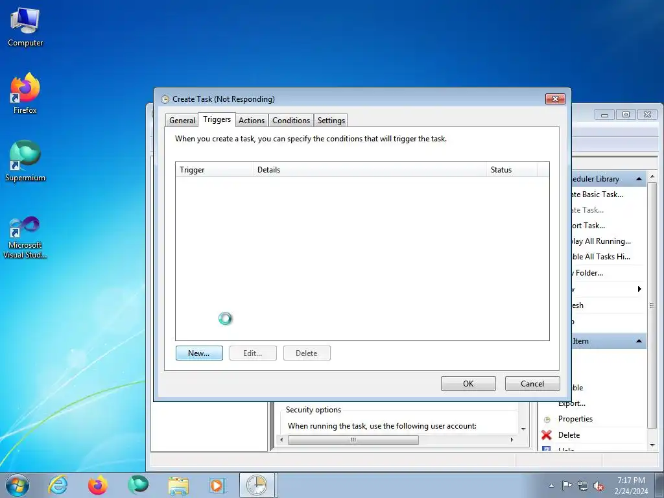
Task: Click the horizontal scrollbar thumb in the task details pane
Action: coord(353,440)
